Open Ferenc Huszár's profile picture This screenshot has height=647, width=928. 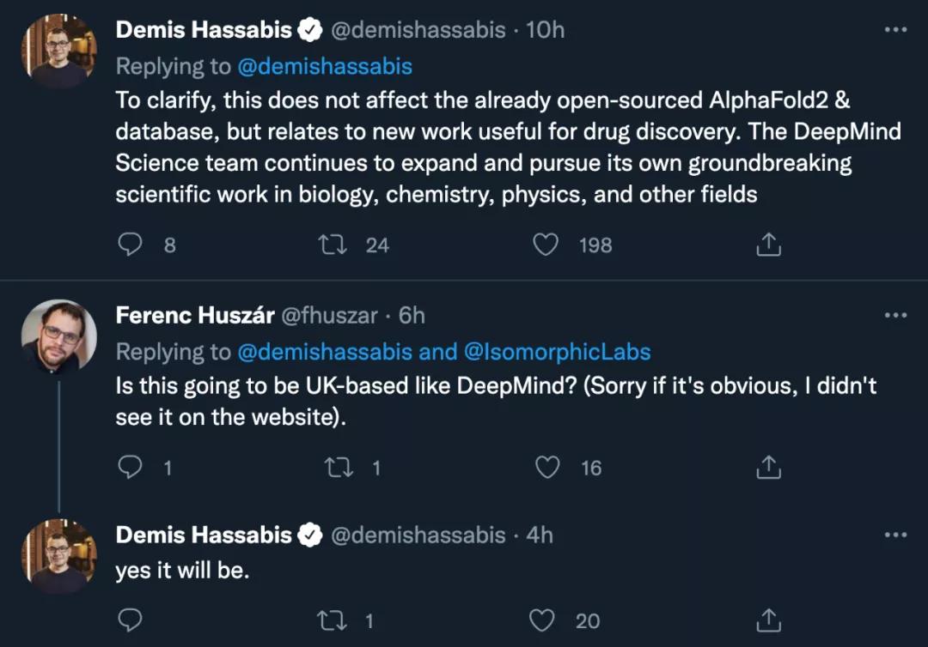pyautogui.click(x=58, y=336)
